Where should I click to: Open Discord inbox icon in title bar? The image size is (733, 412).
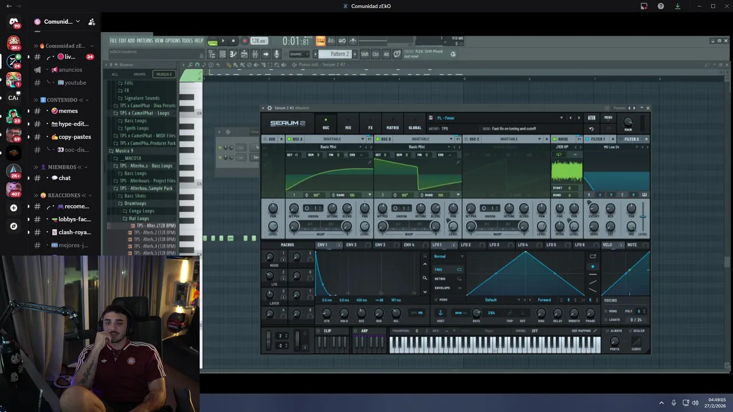644,6
